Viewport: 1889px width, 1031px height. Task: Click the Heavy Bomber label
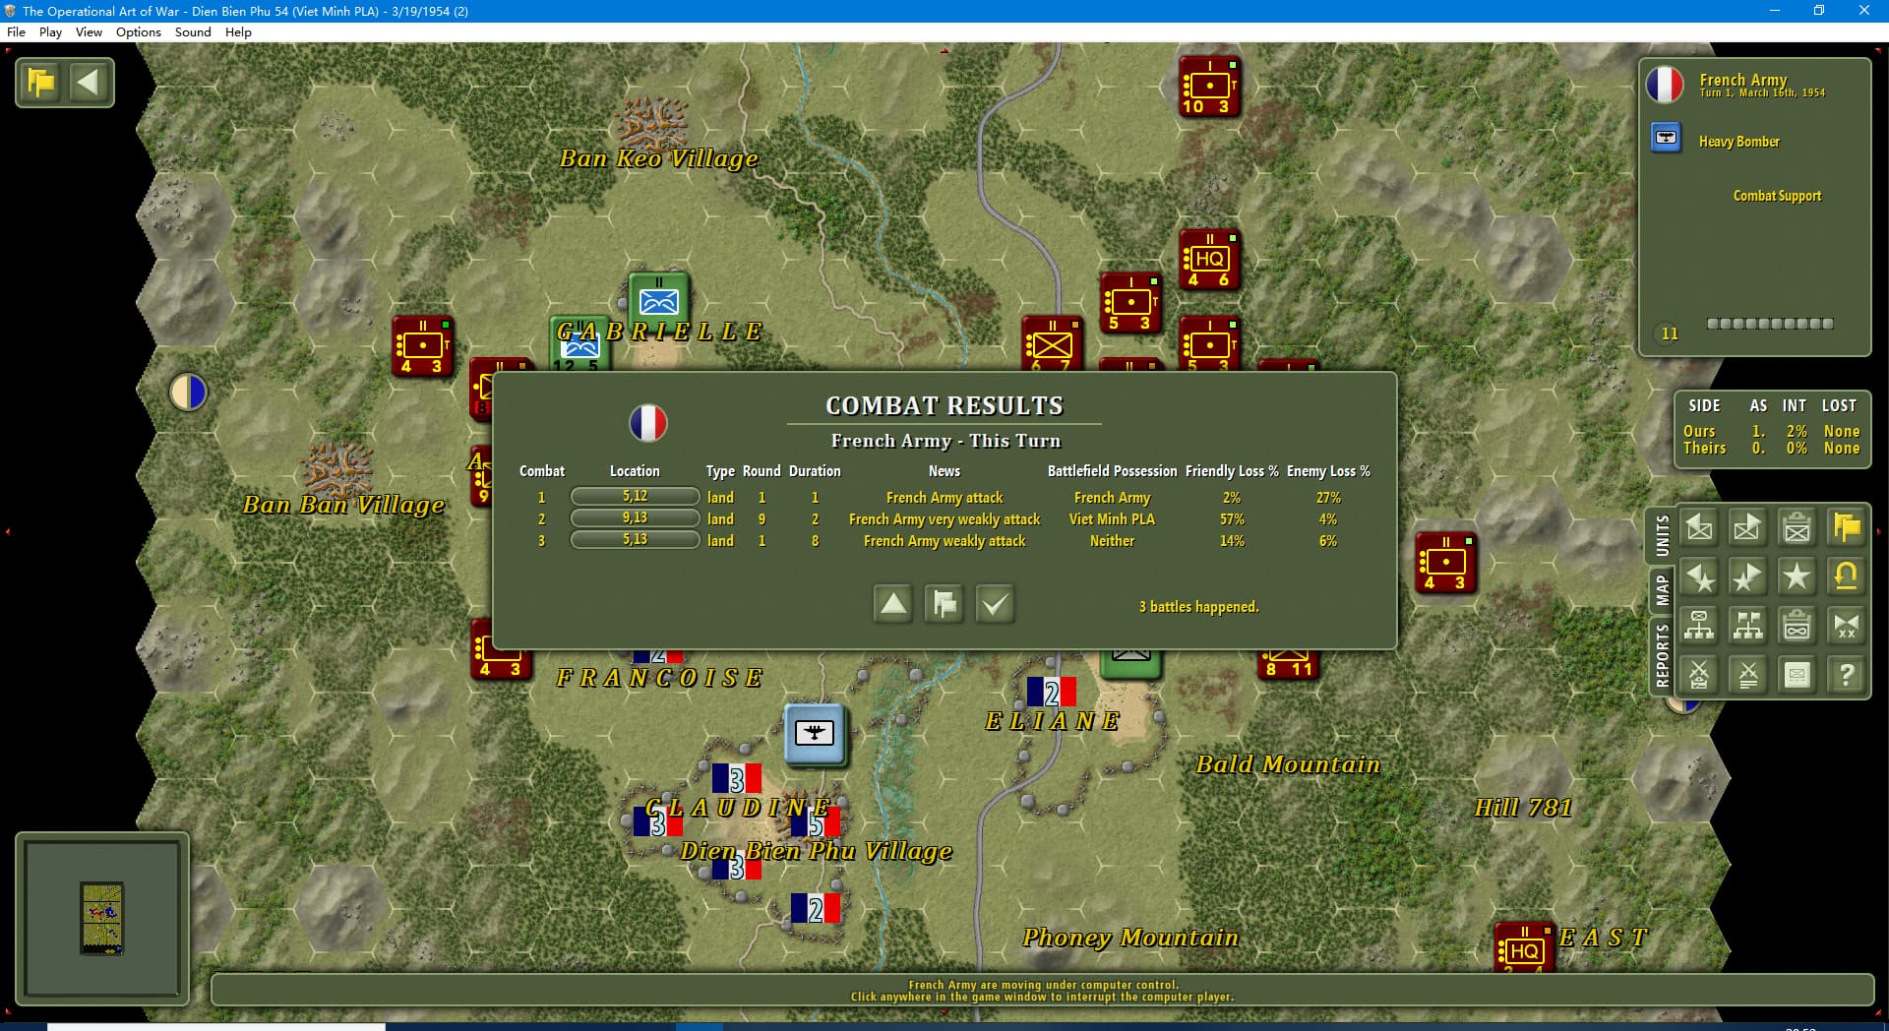(x=1738, y=142)
